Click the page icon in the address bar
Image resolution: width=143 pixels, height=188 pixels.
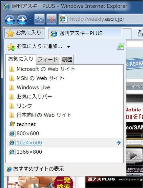click(63, 19)
